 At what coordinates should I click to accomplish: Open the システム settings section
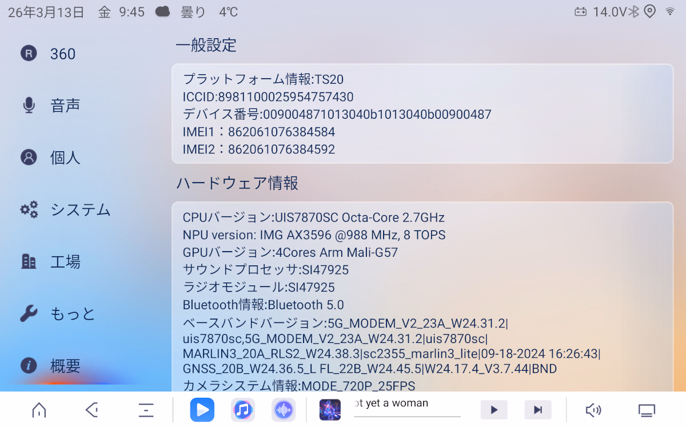[79, 210]
